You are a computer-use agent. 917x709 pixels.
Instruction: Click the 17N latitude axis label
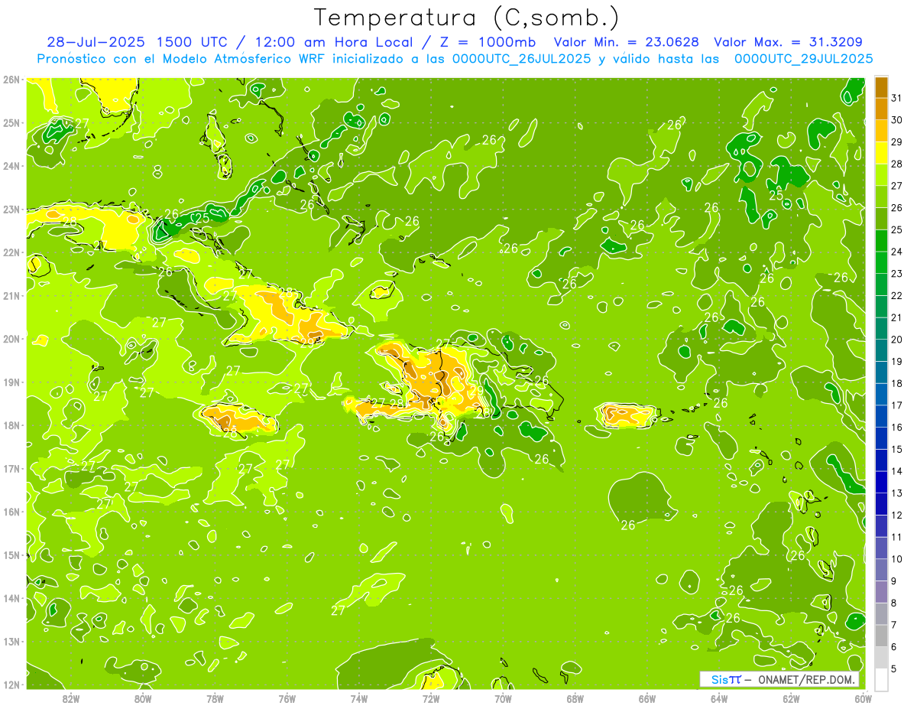click(x=11, y=469)
